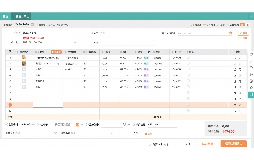
Task: Click the remarks input field
Action: coord(127,42)
